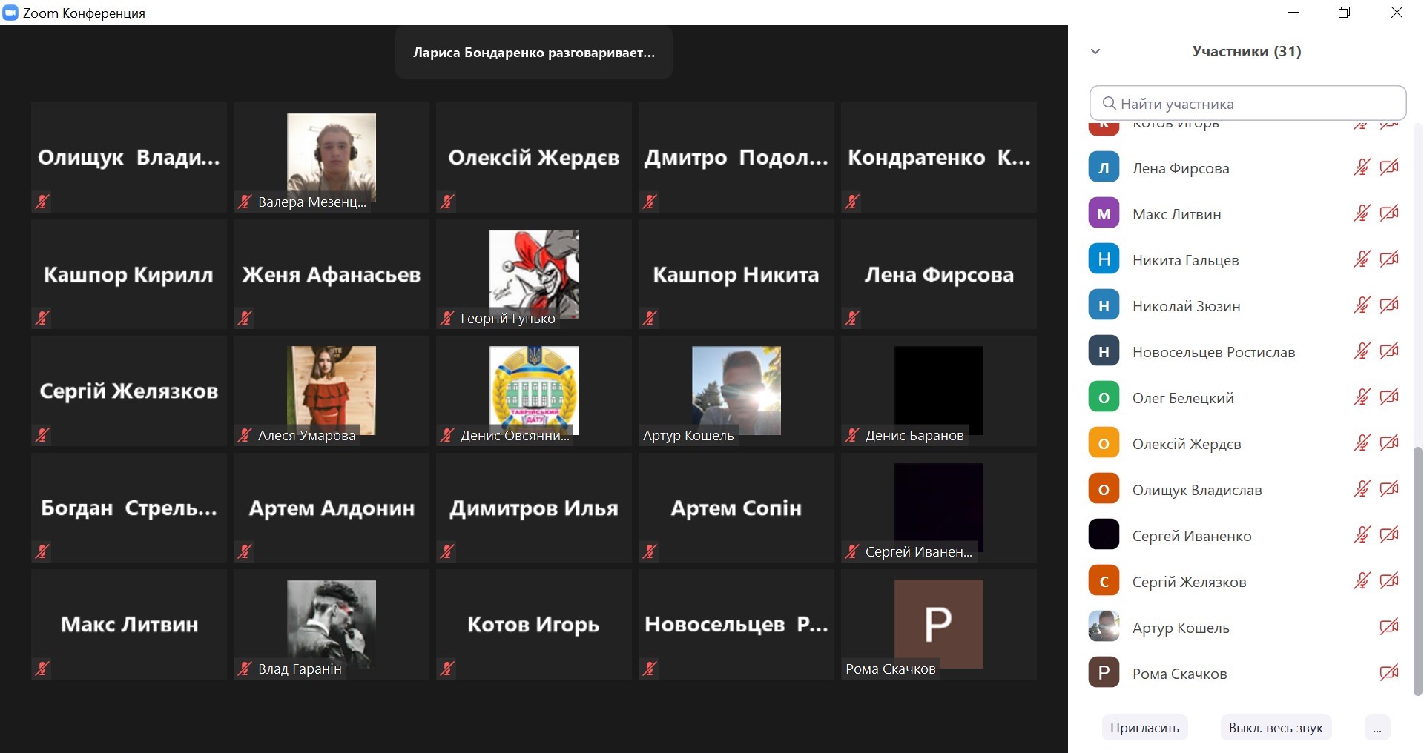The height and width of the screenshot is (753, 1424).
Task: Click the Zoom logo in the title bar
Action: [10, 13]
